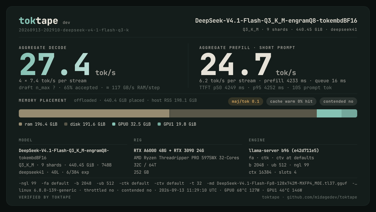Click the TTFT p50 4249 ms line
The image size is (376, 212).
click(x=265, y=88)
